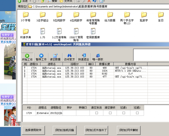Click the Forward arrow in Explorer toolbar

(34, 1)
